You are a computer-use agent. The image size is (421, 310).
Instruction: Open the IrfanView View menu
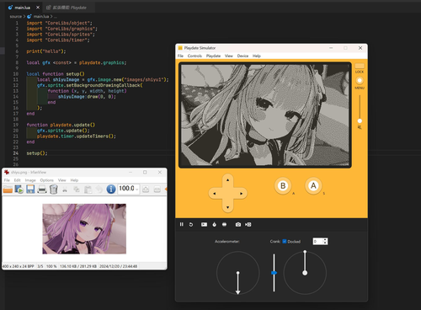coord(62,180)
